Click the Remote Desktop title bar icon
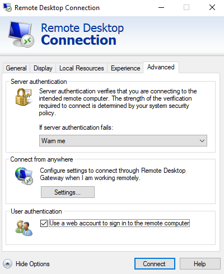 (x=7, y=7)
